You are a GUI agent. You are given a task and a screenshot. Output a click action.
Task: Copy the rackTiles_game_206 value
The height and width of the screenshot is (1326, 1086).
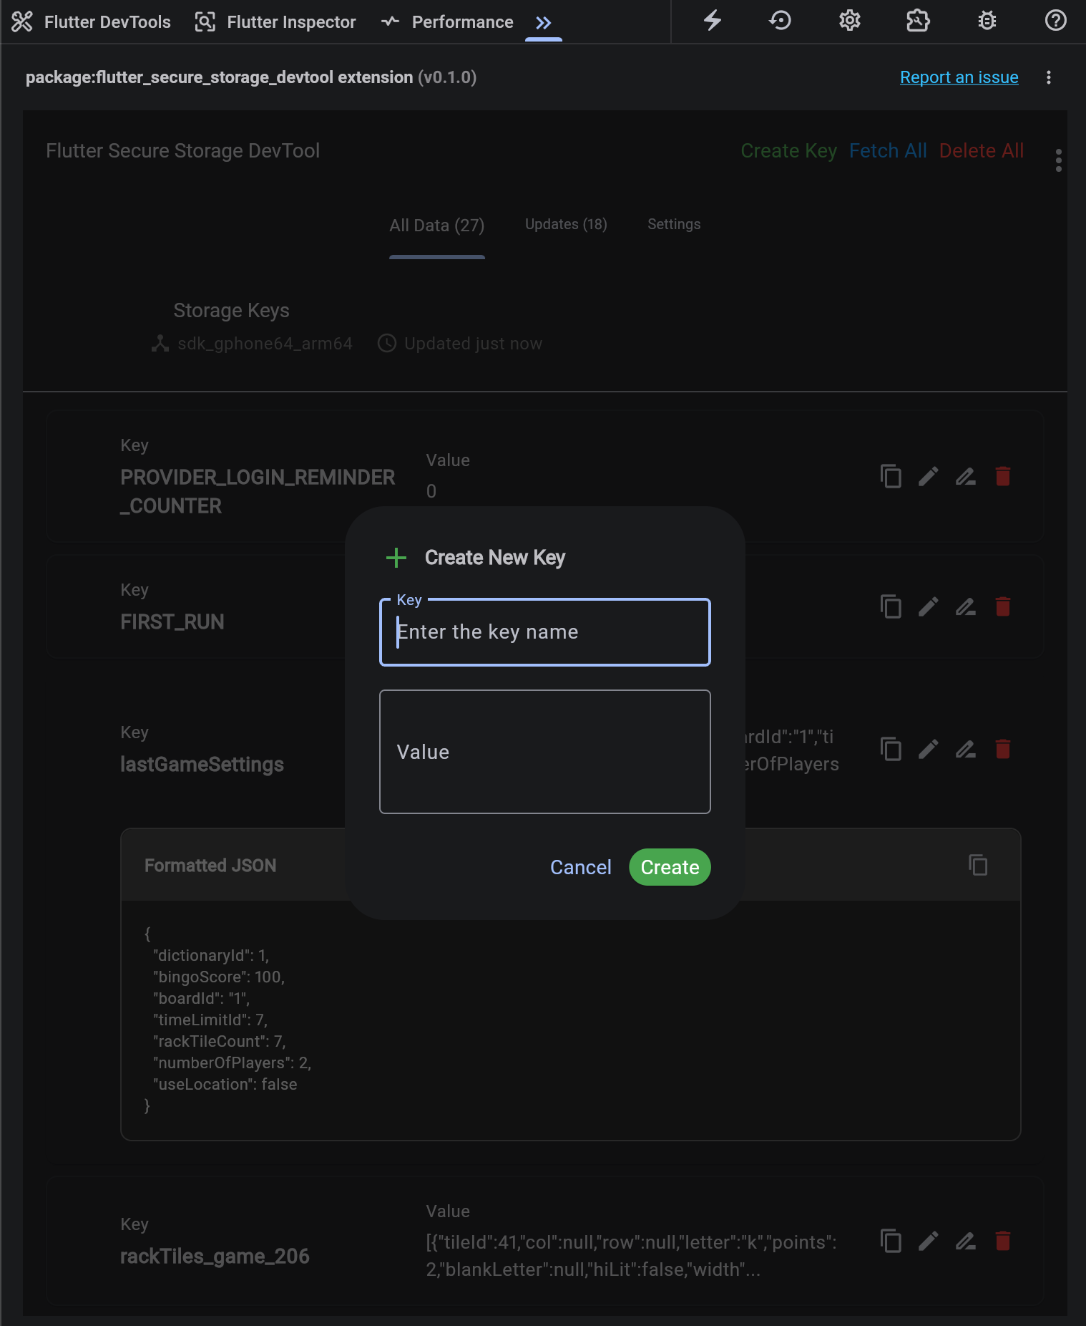pos(891,1241)
